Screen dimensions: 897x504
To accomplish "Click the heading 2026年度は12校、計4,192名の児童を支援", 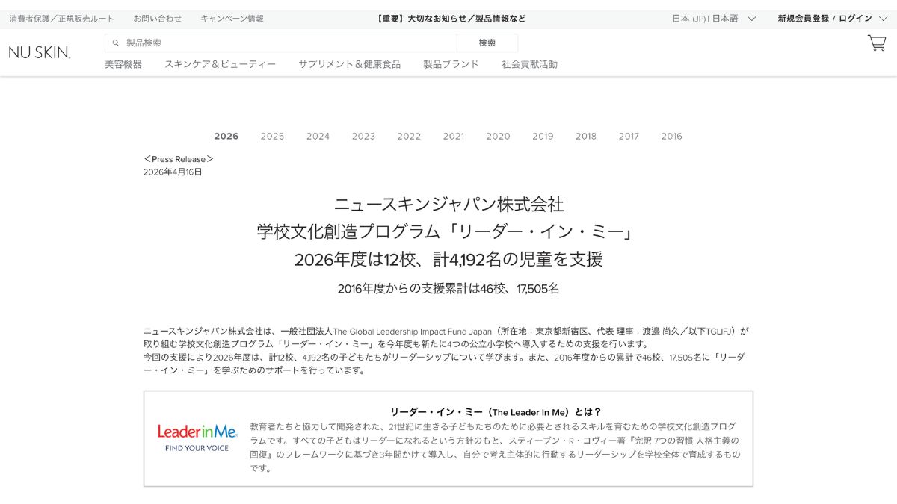I will tap(449, 259).
